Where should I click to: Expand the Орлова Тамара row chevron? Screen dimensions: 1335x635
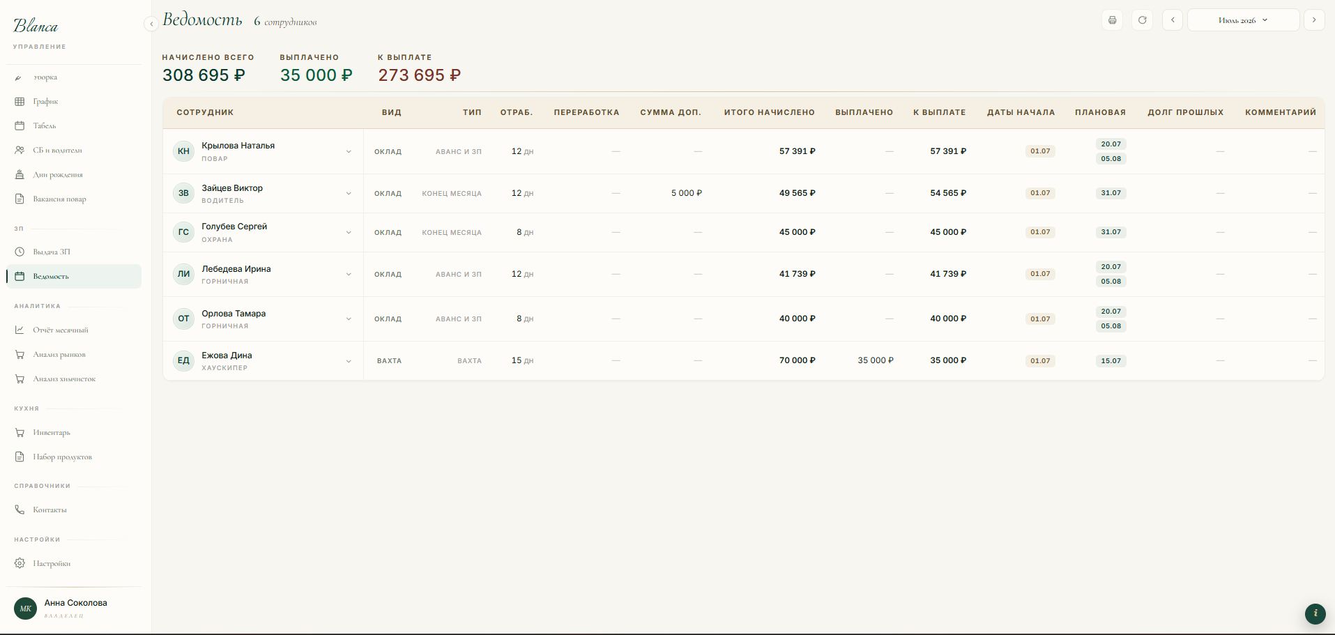(349, 319)
